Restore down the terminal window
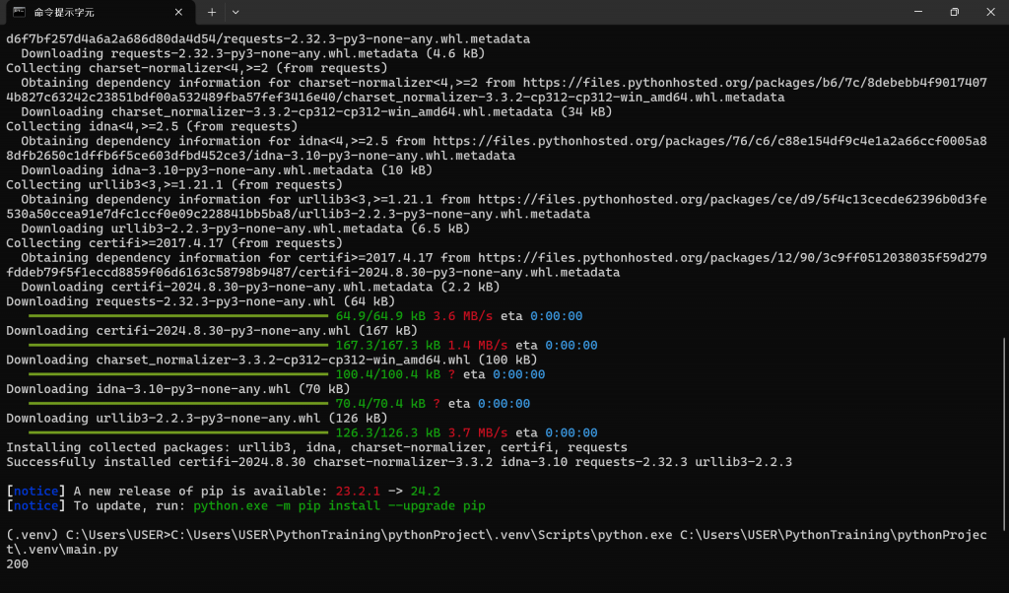This screenshot has height=593, width=1009. (954, 12)
